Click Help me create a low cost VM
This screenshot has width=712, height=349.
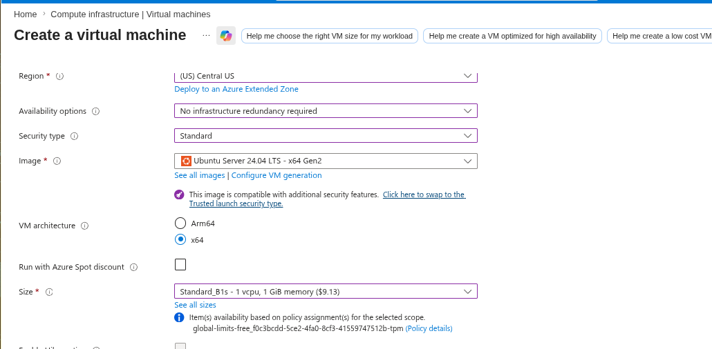pos(659,36)
